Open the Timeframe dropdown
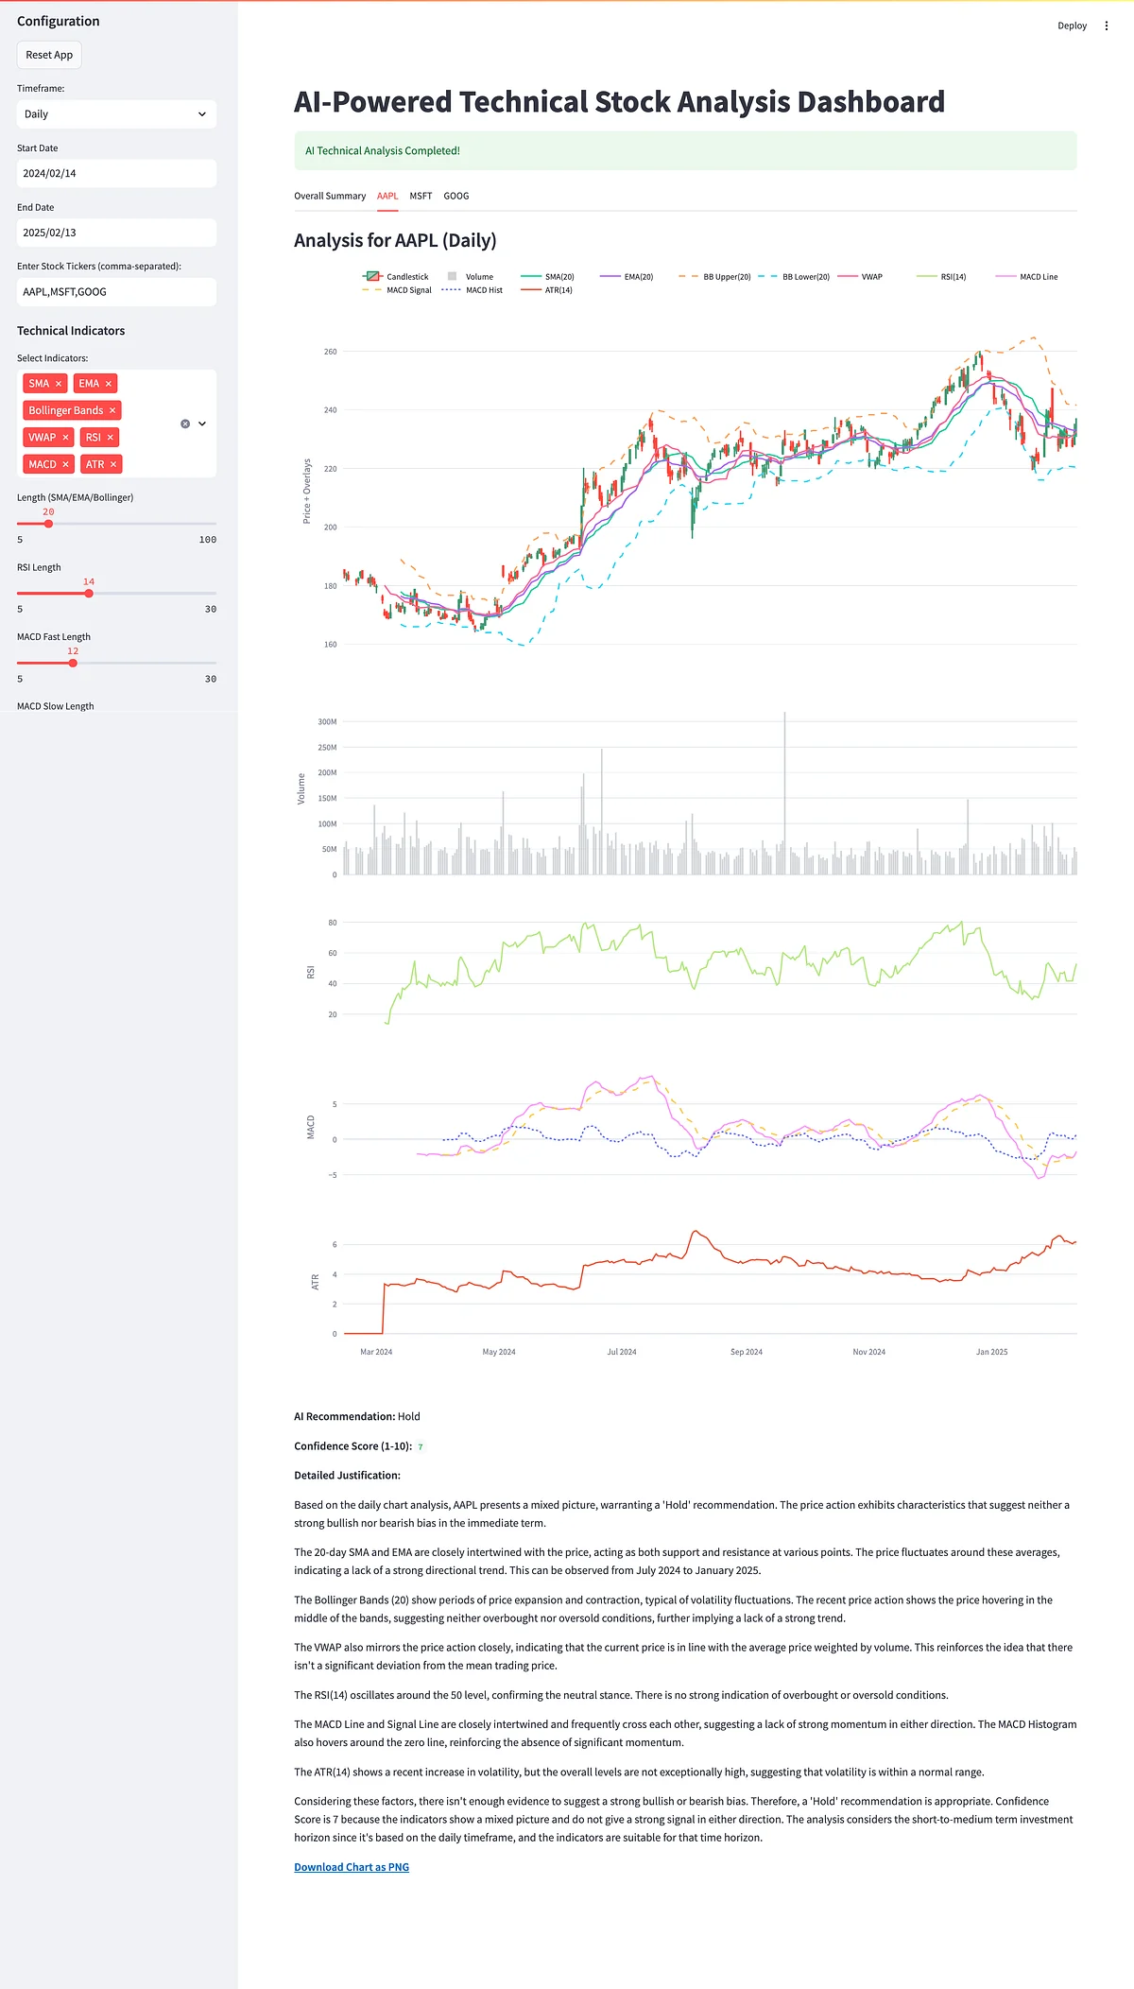The image size is (1134, 1989). click(x=116, y=114)
